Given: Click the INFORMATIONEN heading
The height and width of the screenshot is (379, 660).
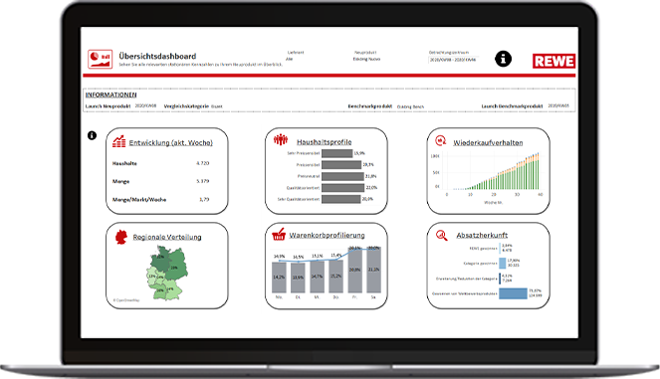Looking at the screenshot, I should 110,95.
